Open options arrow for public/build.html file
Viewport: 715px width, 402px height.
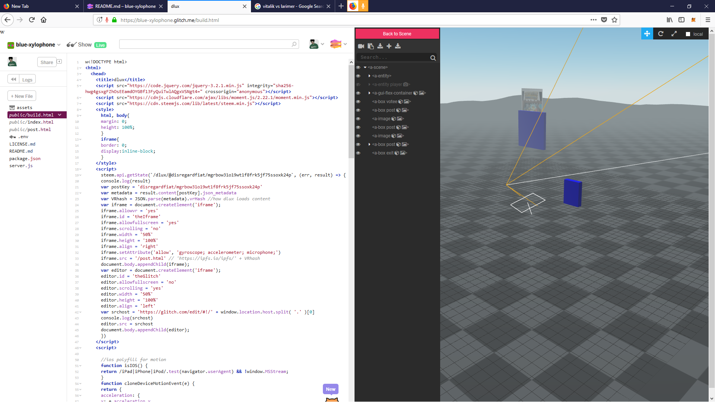tap(60, 115)
